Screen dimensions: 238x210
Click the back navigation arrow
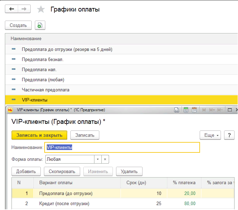pyautogui.click(x=11, y=9)
